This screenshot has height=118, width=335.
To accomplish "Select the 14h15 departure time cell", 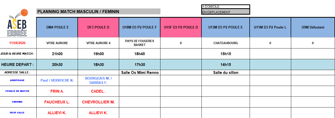I will coord(225,65).
